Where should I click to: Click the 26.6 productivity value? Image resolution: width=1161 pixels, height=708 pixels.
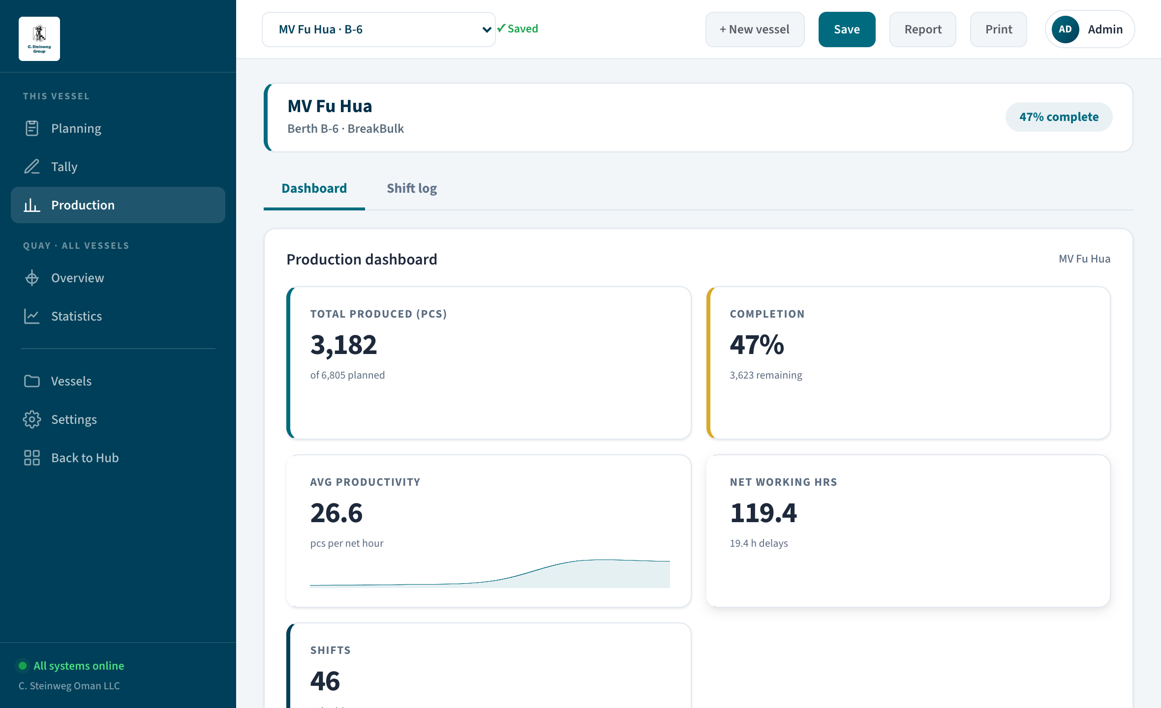point(336,513)
